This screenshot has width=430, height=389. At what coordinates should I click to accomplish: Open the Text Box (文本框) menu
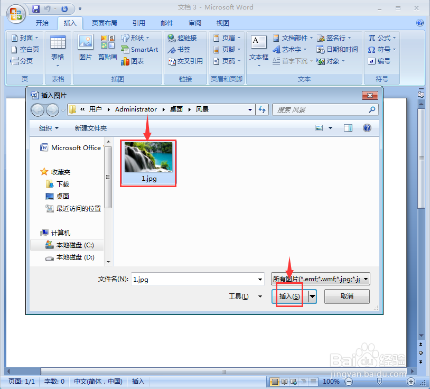click(x=259, y=51)
